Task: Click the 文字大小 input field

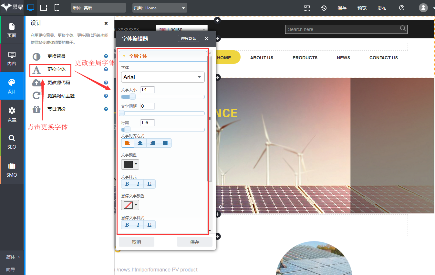Action: 147,90
